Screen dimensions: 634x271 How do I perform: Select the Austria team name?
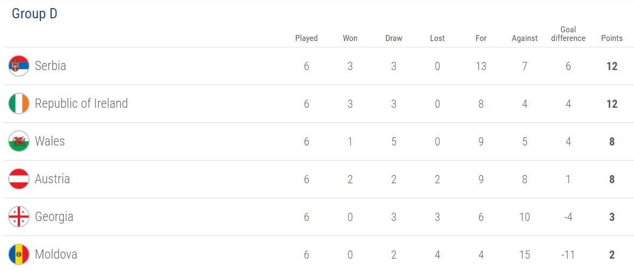[52, 179]
